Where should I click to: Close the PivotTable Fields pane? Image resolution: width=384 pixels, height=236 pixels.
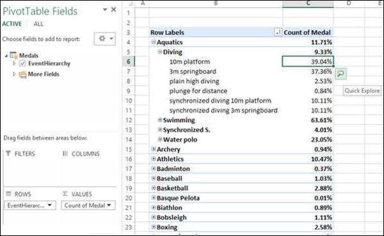pyautogui.click(x=114, y=10)
